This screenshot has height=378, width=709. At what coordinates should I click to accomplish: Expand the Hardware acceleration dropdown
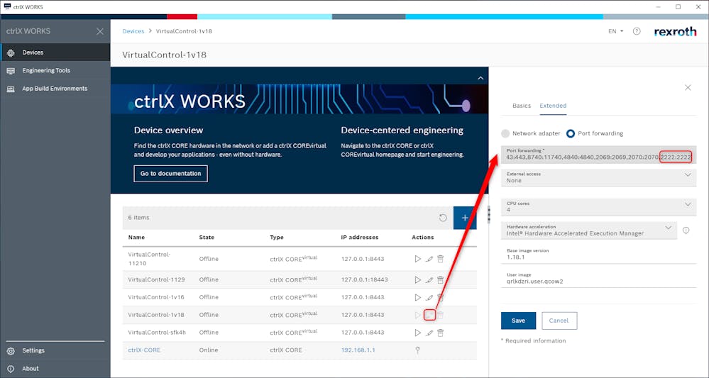(x=589, y=230)
